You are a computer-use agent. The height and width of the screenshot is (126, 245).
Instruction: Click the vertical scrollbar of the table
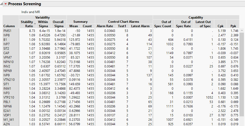coord(242,78)
